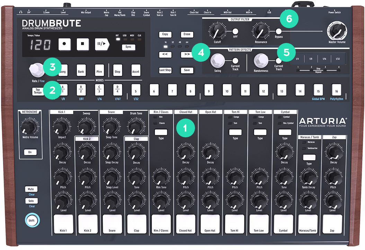This screenshot has width=365, height=250.
Task: Trigger the Snare pad
Action: point(112,224)
